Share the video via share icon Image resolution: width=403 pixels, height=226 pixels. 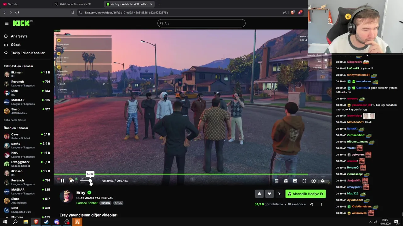[x=311, y=204]
